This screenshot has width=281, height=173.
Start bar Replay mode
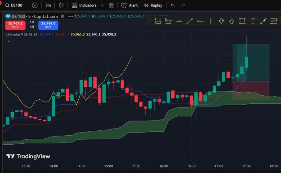(153, 5)
